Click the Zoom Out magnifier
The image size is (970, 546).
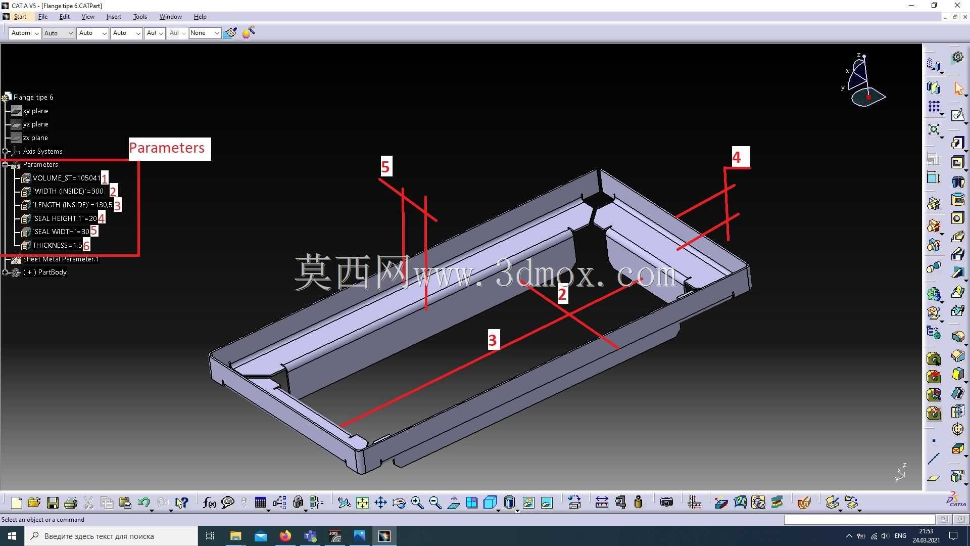[435, 503]
